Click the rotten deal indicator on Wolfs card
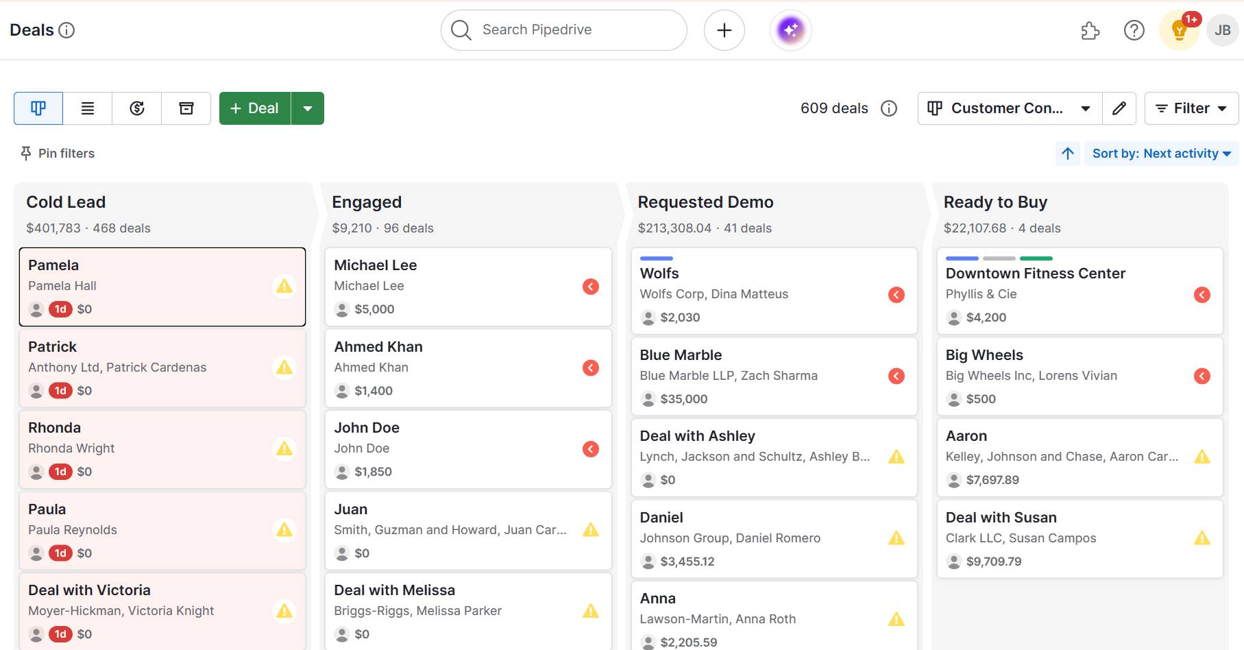Viewport: 1244px width, 650px height. pos(896,295)
